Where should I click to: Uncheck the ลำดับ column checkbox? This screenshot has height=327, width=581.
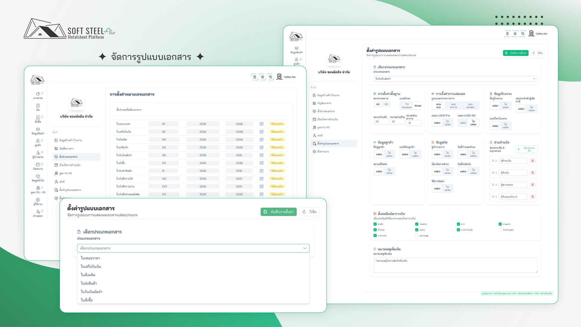[375, 224]
